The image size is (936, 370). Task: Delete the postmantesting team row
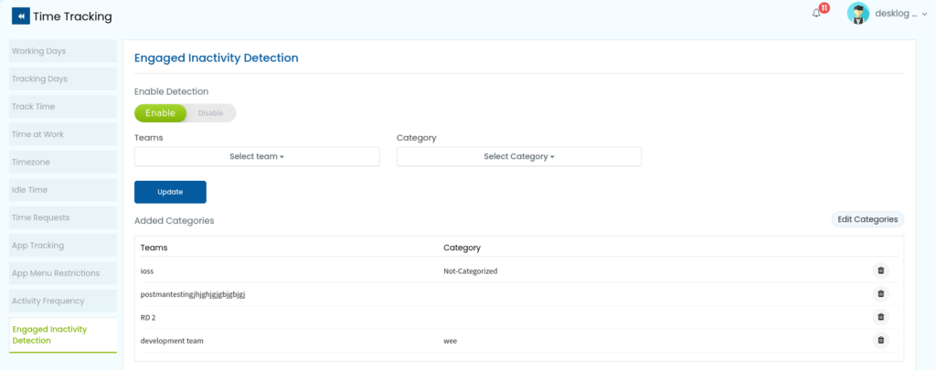click(880, 293)
